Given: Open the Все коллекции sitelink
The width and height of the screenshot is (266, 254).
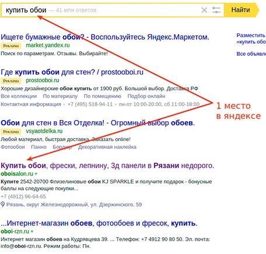Looking at the screenshot, I should click(19, 96).
